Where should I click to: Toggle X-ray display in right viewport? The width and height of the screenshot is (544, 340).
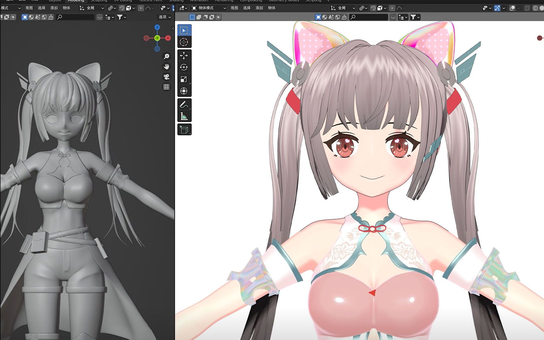(x=527, y=8)
